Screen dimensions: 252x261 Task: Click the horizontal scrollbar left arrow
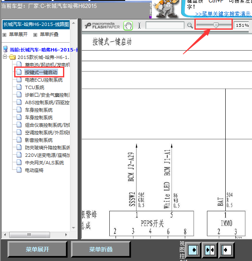click(5, 235)
